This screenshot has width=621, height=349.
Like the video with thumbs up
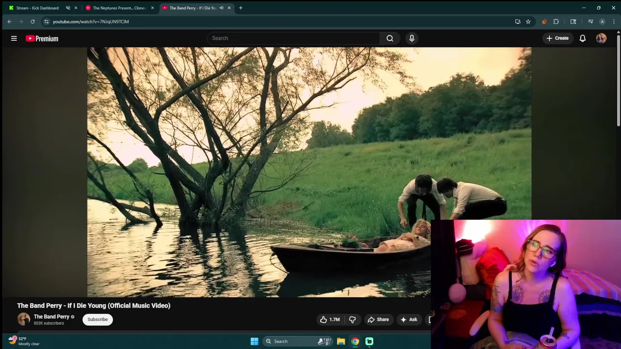pyautogui.click(x=329, y=319)
